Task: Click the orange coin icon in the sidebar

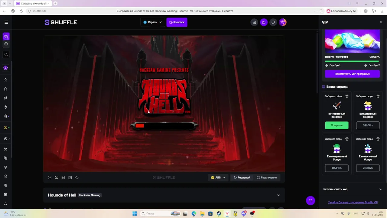Action: click(5, 128)
